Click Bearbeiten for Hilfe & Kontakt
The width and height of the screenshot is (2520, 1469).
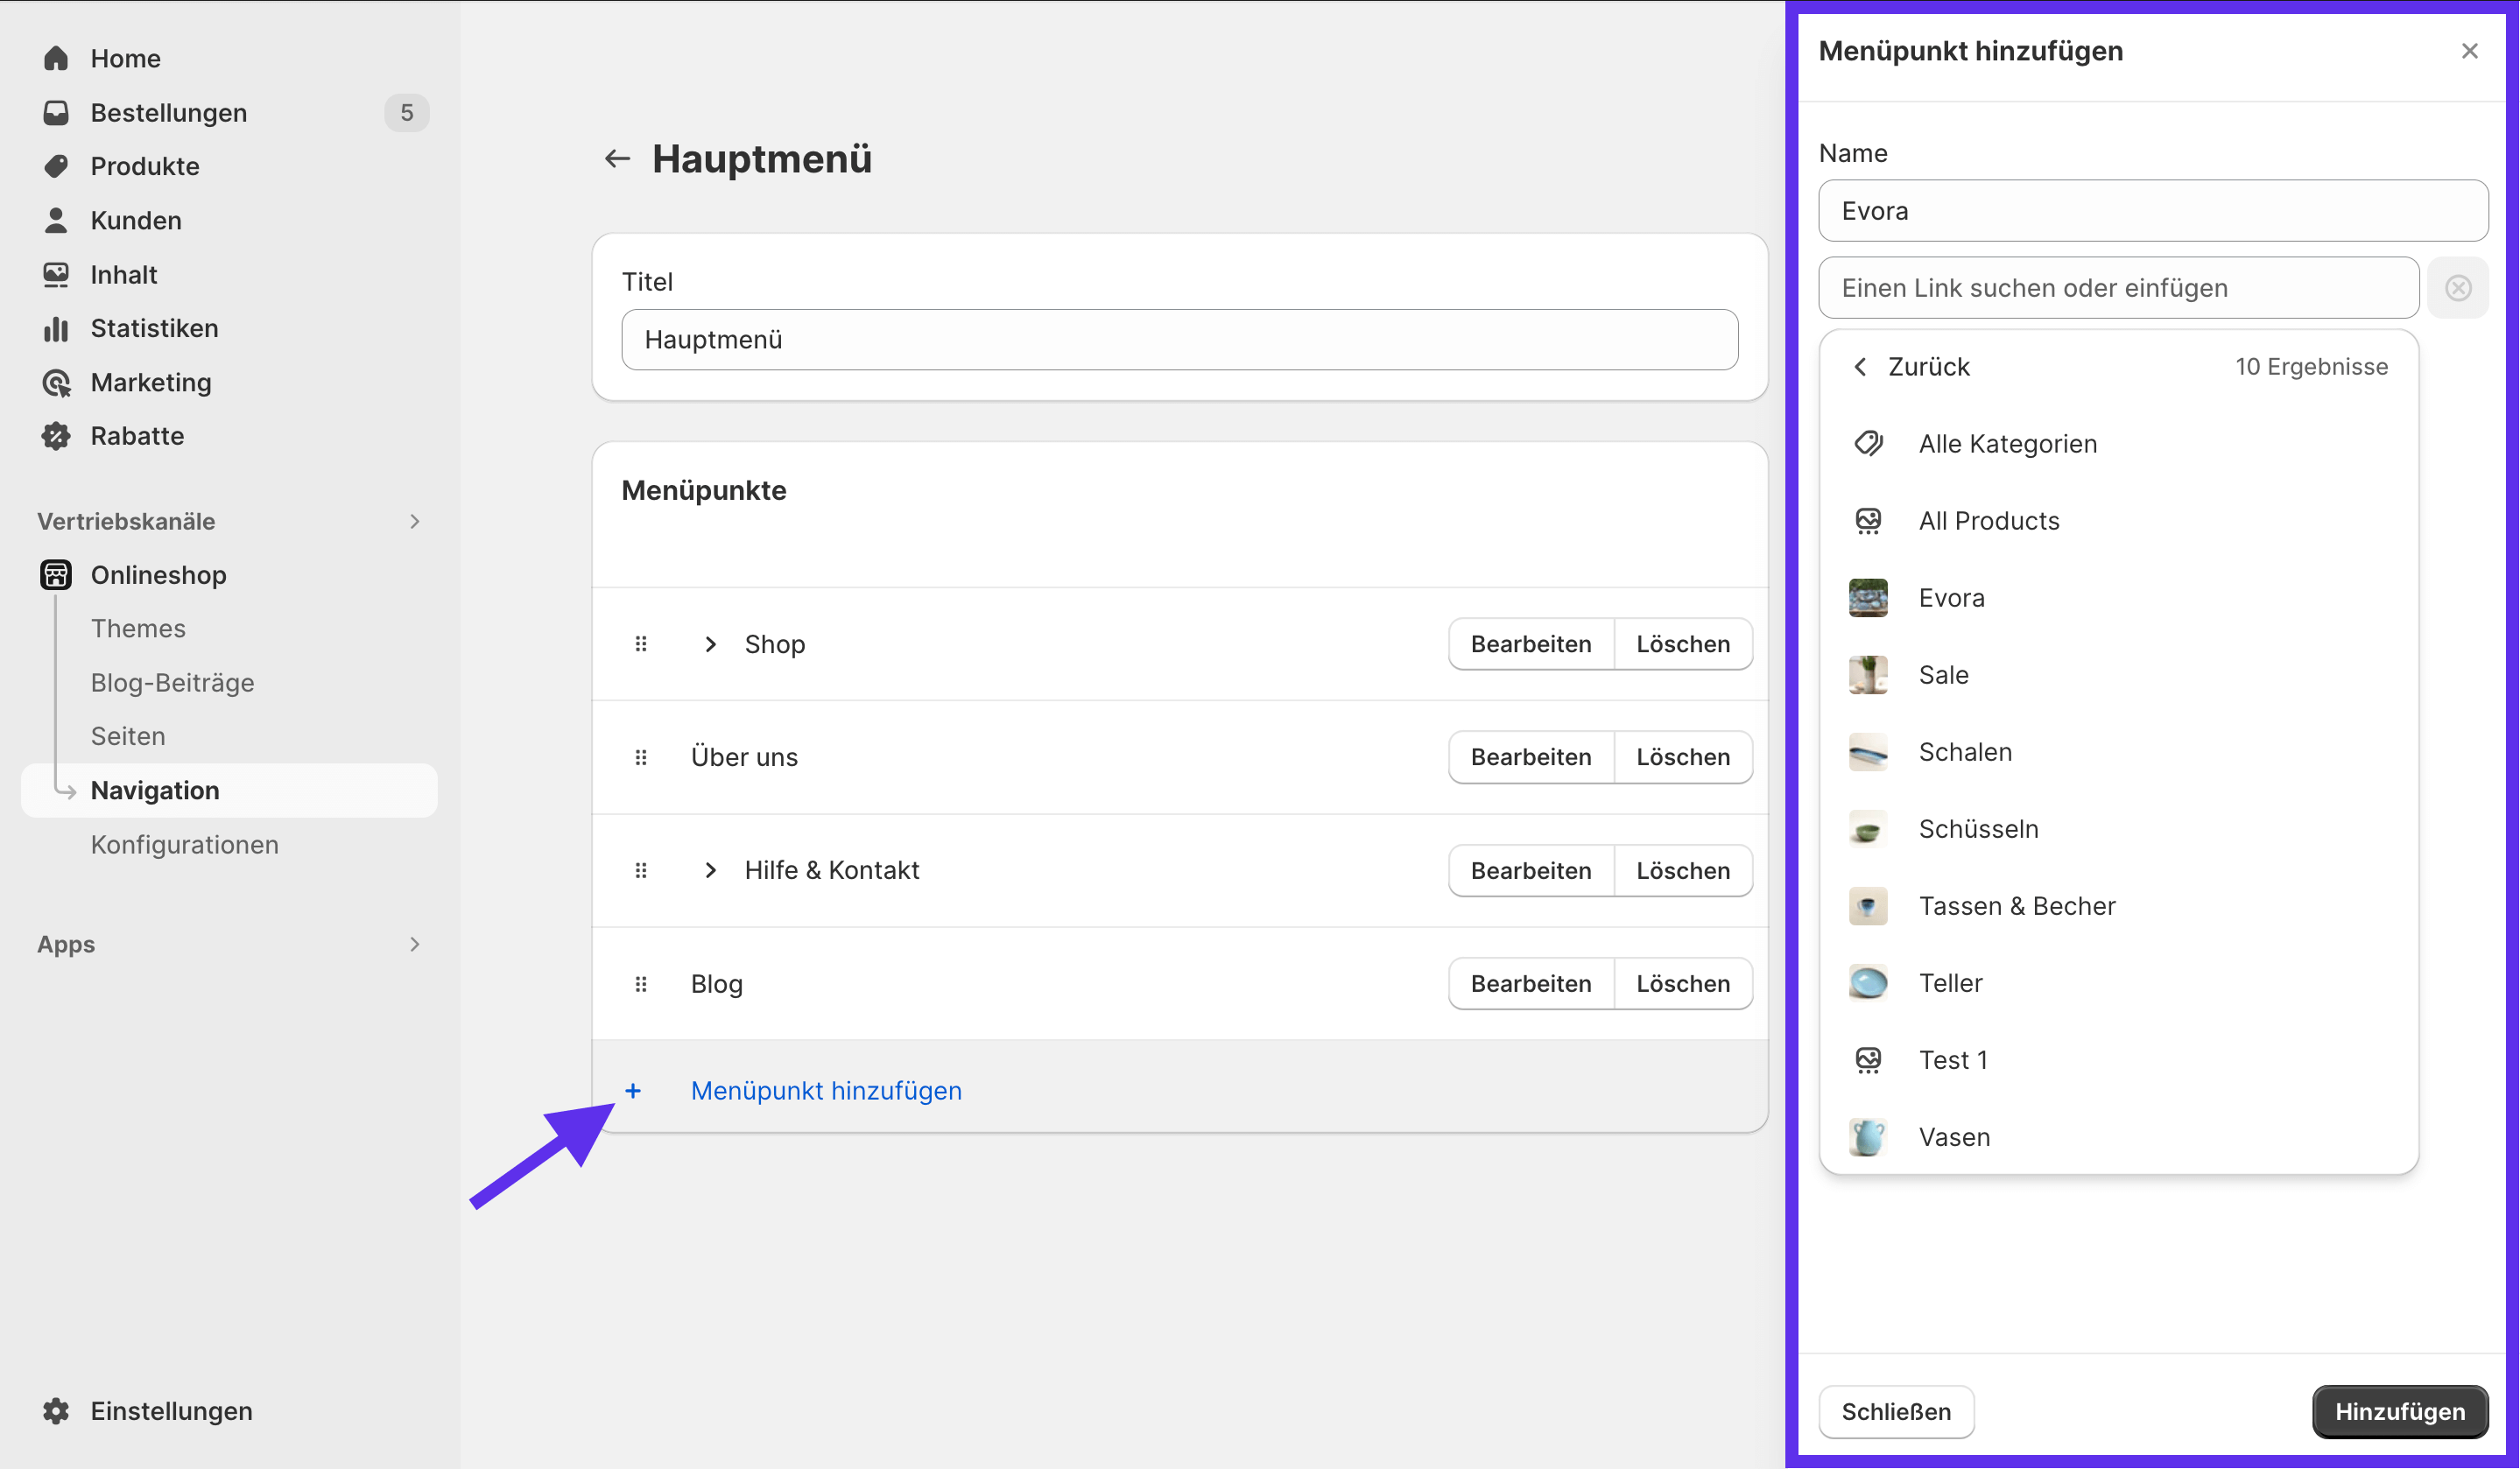1531,870
